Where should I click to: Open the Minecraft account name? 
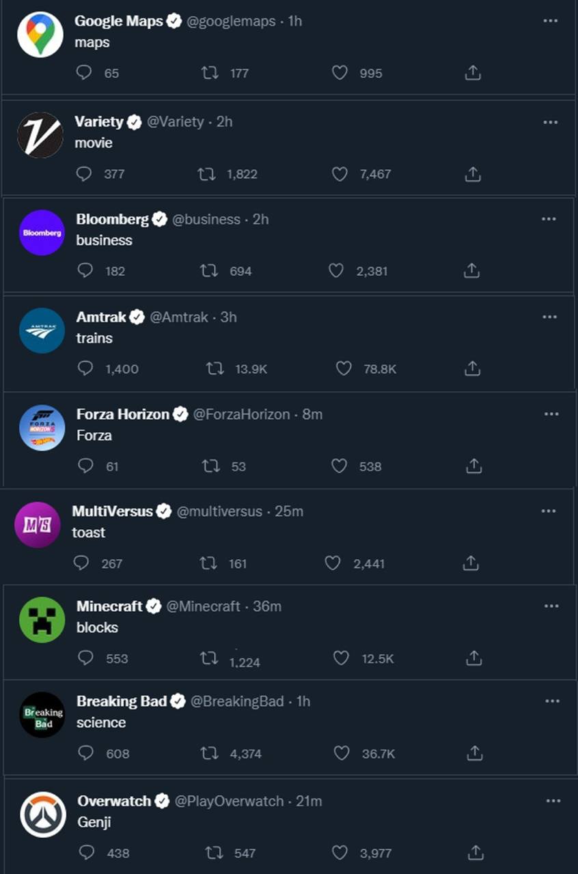pos(109,606)
